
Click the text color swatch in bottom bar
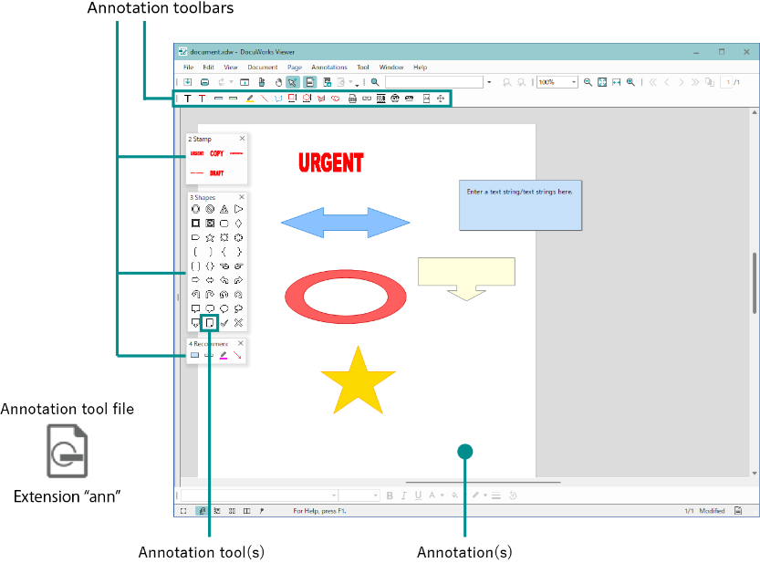coord(433,495)
